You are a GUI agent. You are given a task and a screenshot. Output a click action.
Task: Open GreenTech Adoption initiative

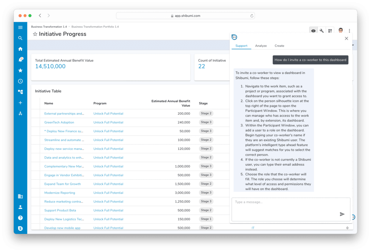click(59, 122)
